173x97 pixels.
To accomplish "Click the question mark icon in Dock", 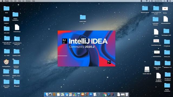I will tap(99, 95).
